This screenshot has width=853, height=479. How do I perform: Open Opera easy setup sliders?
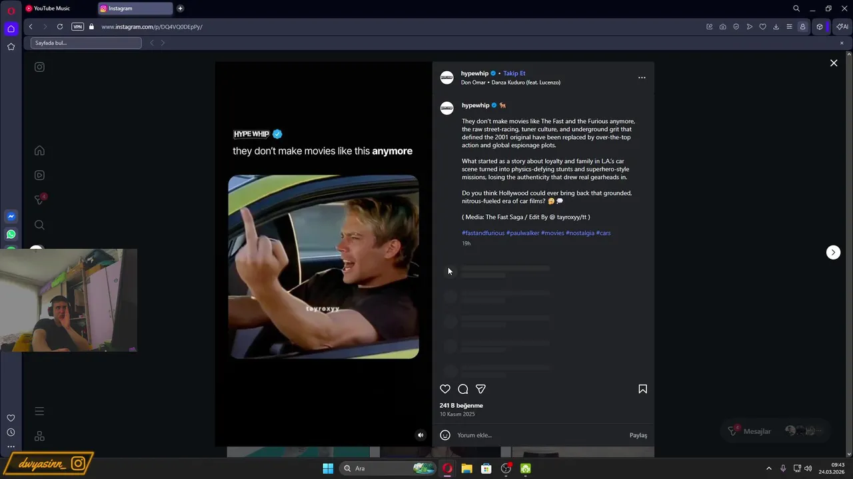coord(790,27)
